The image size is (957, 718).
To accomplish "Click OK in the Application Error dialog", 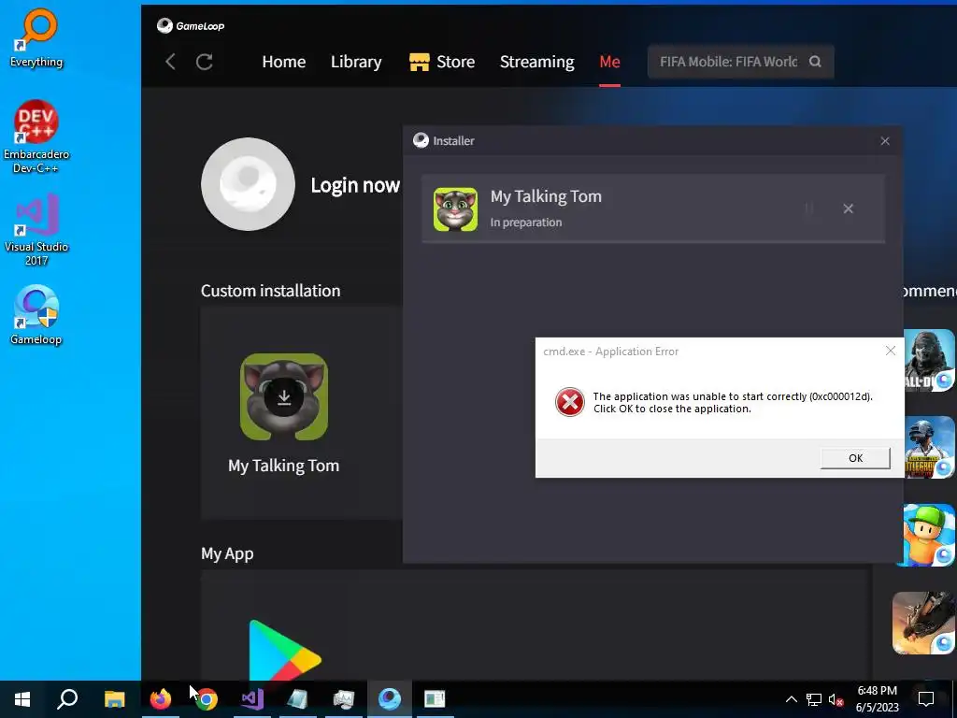I will coord(855,458).
